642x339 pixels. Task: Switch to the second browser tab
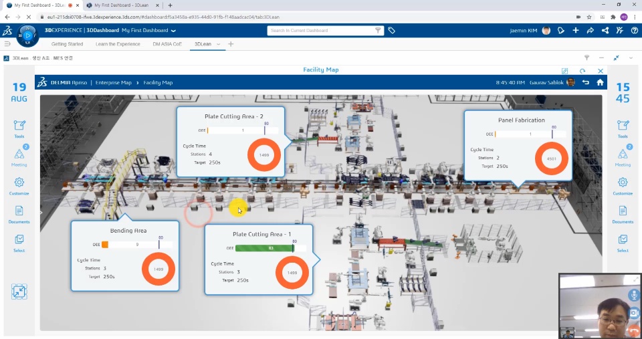(x=122, y=5)
